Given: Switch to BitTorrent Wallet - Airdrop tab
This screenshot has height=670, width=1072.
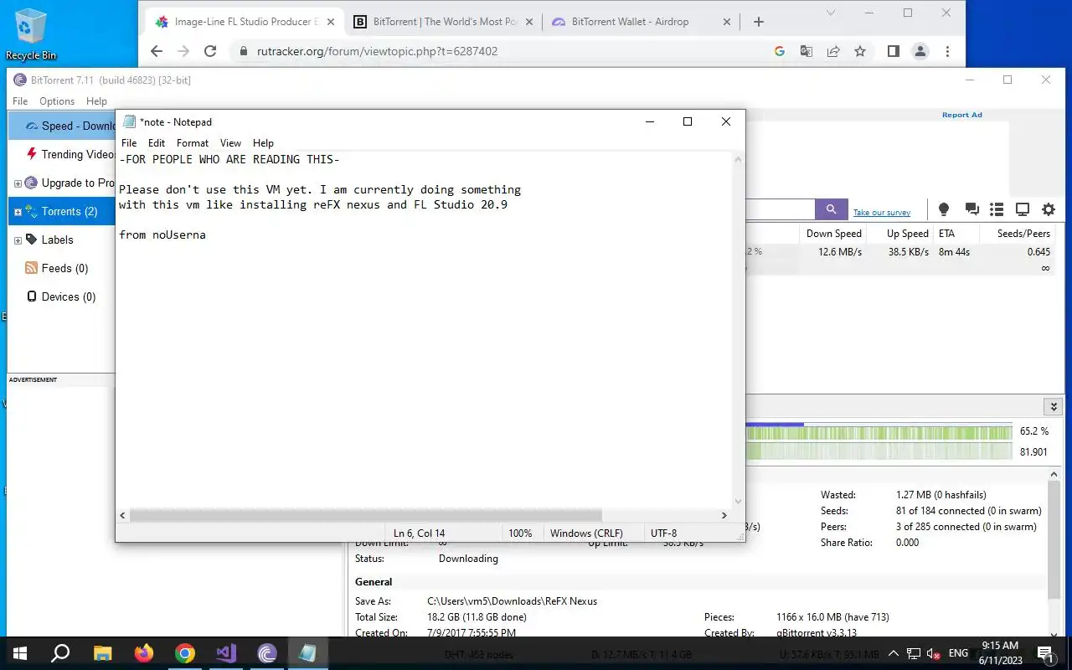Looking at the screenshot, I should coord(642,22).
